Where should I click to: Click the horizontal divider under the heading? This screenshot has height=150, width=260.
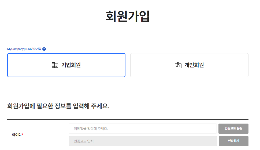click(x=128, y=119)
